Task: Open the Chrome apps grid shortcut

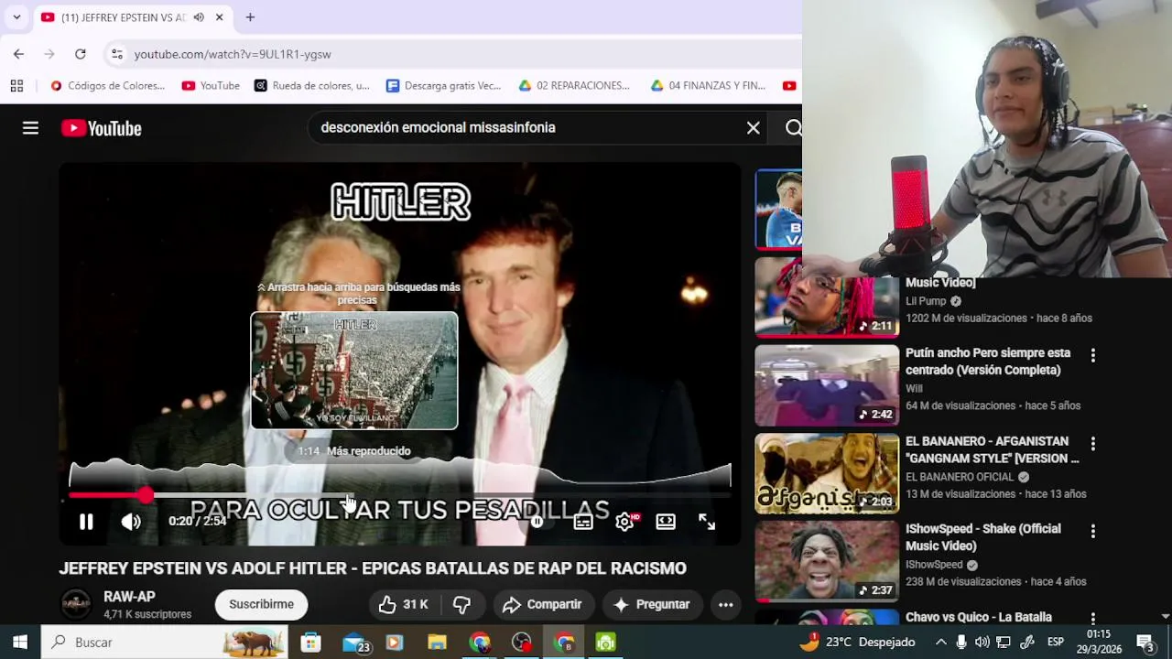Action: click(16, 85)
